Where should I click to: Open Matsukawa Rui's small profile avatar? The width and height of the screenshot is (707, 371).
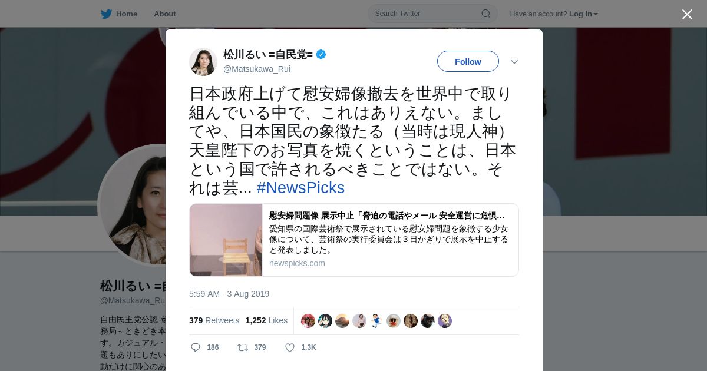(x=203, y=62)
